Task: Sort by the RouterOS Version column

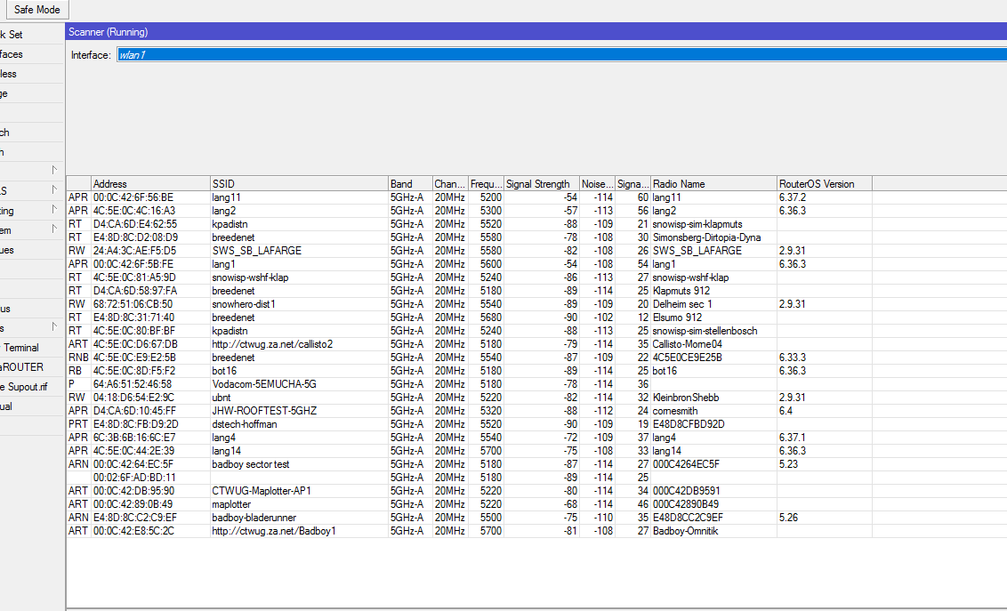Action: click(823, 184)
